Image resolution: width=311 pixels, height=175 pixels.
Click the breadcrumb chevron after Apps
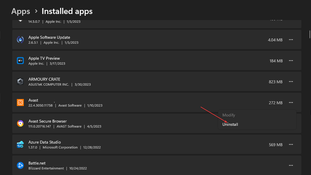click(36, 11)
